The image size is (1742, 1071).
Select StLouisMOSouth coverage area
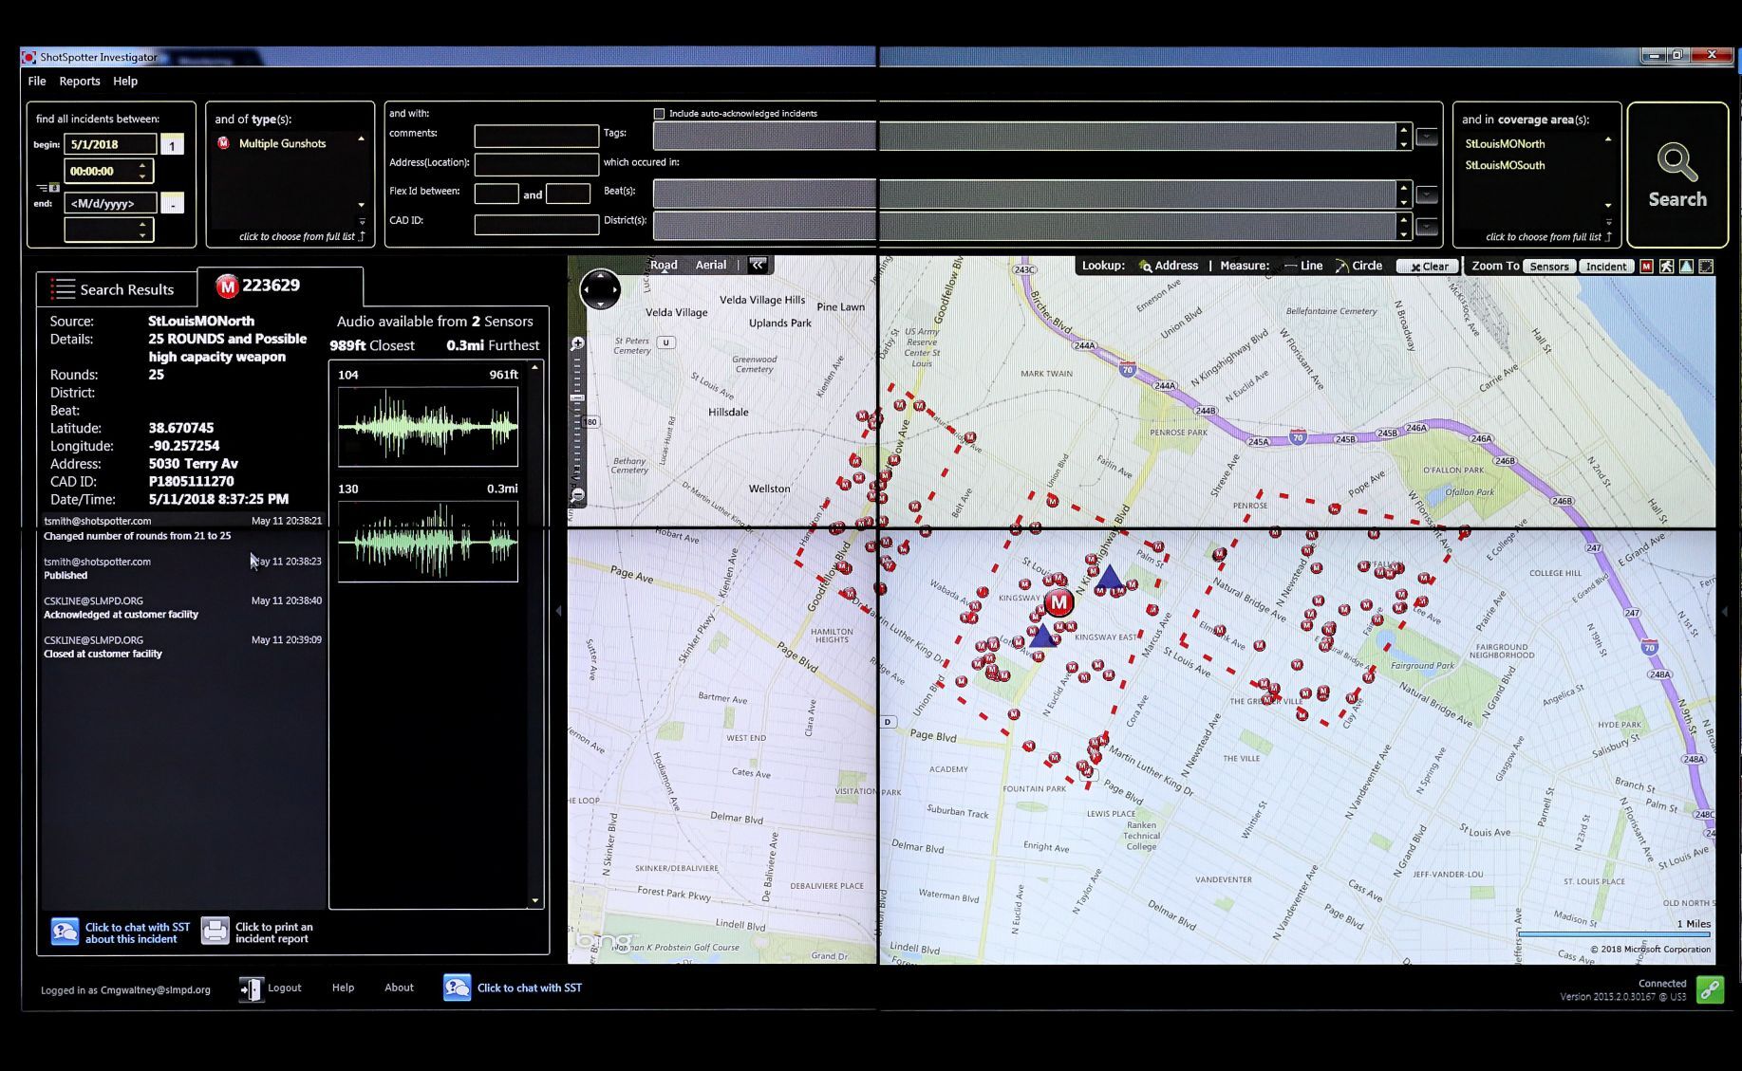tap(1505, 165)
